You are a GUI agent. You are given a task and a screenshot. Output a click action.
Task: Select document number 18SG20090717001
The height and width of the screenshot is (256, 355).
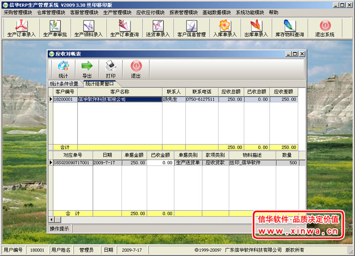coord(73,163)
